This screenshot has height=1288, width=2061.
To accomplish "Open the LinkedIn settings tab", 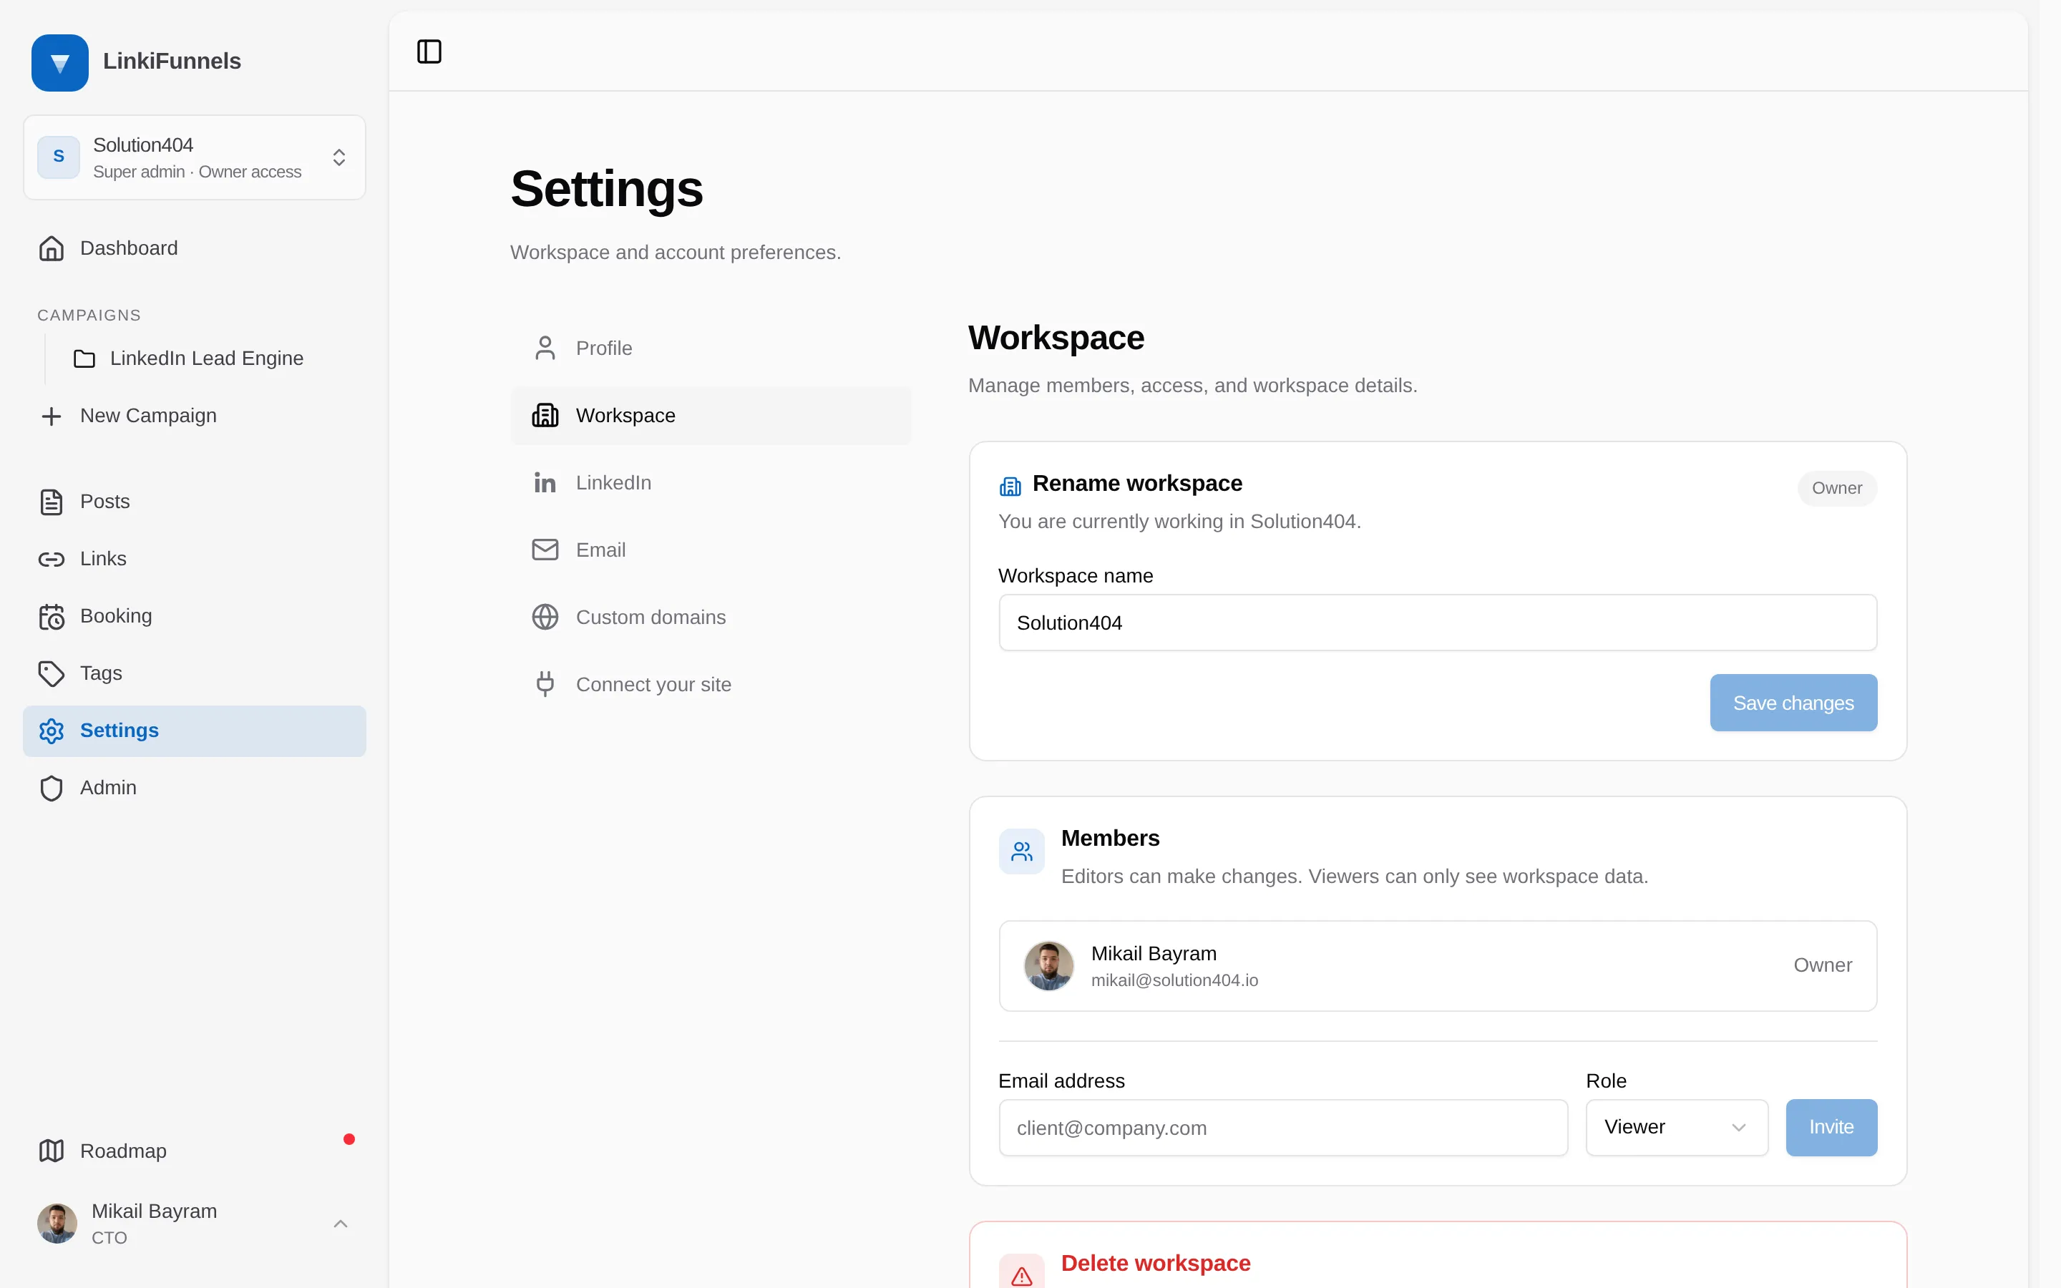I will [x=711, y=483].
